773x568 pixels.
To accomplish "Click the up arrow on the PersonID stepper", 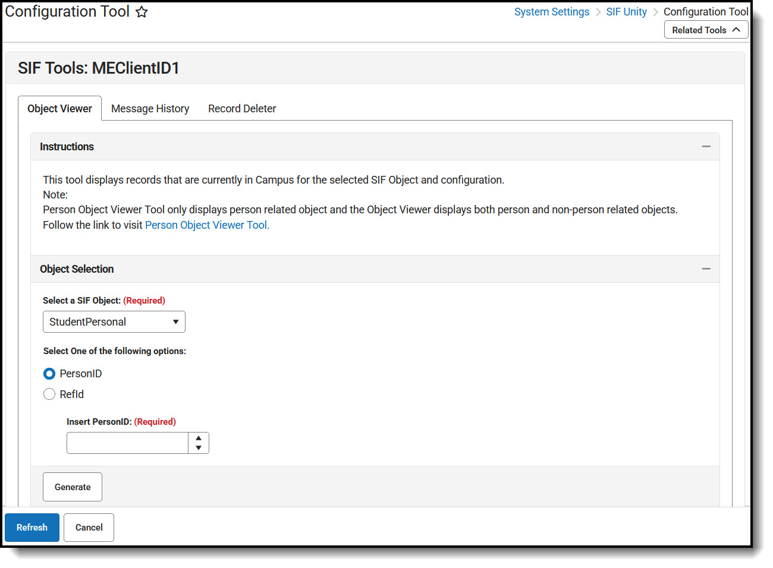I will (x=198, y=438).
